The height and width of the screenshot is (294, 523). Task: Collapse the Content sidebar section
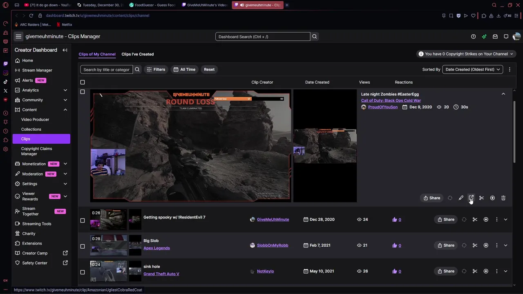click(x=65, y=109)
